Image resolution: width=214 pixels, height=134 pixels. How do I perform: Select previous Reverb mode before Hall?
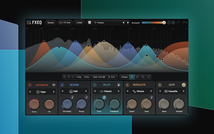click(63, 91)
